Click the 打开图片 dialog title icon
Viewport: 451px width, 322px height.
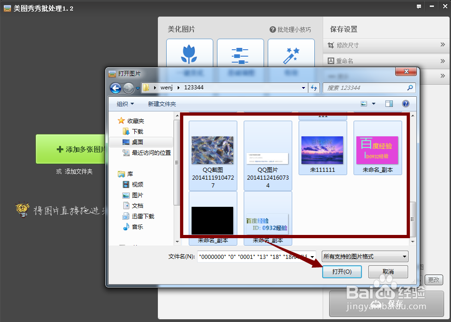tap(112, 74)
